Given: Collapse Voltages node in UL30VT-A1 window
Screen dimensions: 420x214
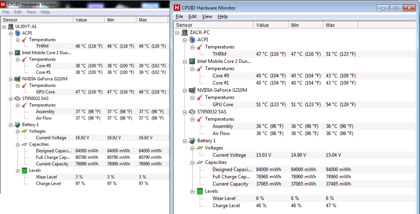Looking at the screenshot, I should click(18, 131).
